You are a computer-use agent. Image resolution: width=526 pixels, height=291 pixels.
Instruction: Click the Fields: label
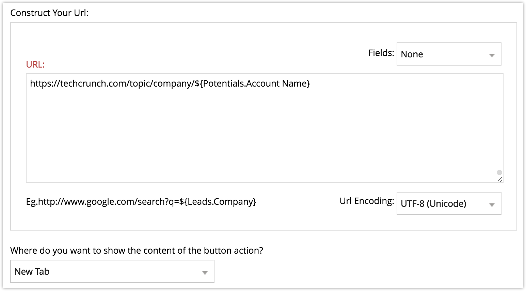click(x=381, y=53)
